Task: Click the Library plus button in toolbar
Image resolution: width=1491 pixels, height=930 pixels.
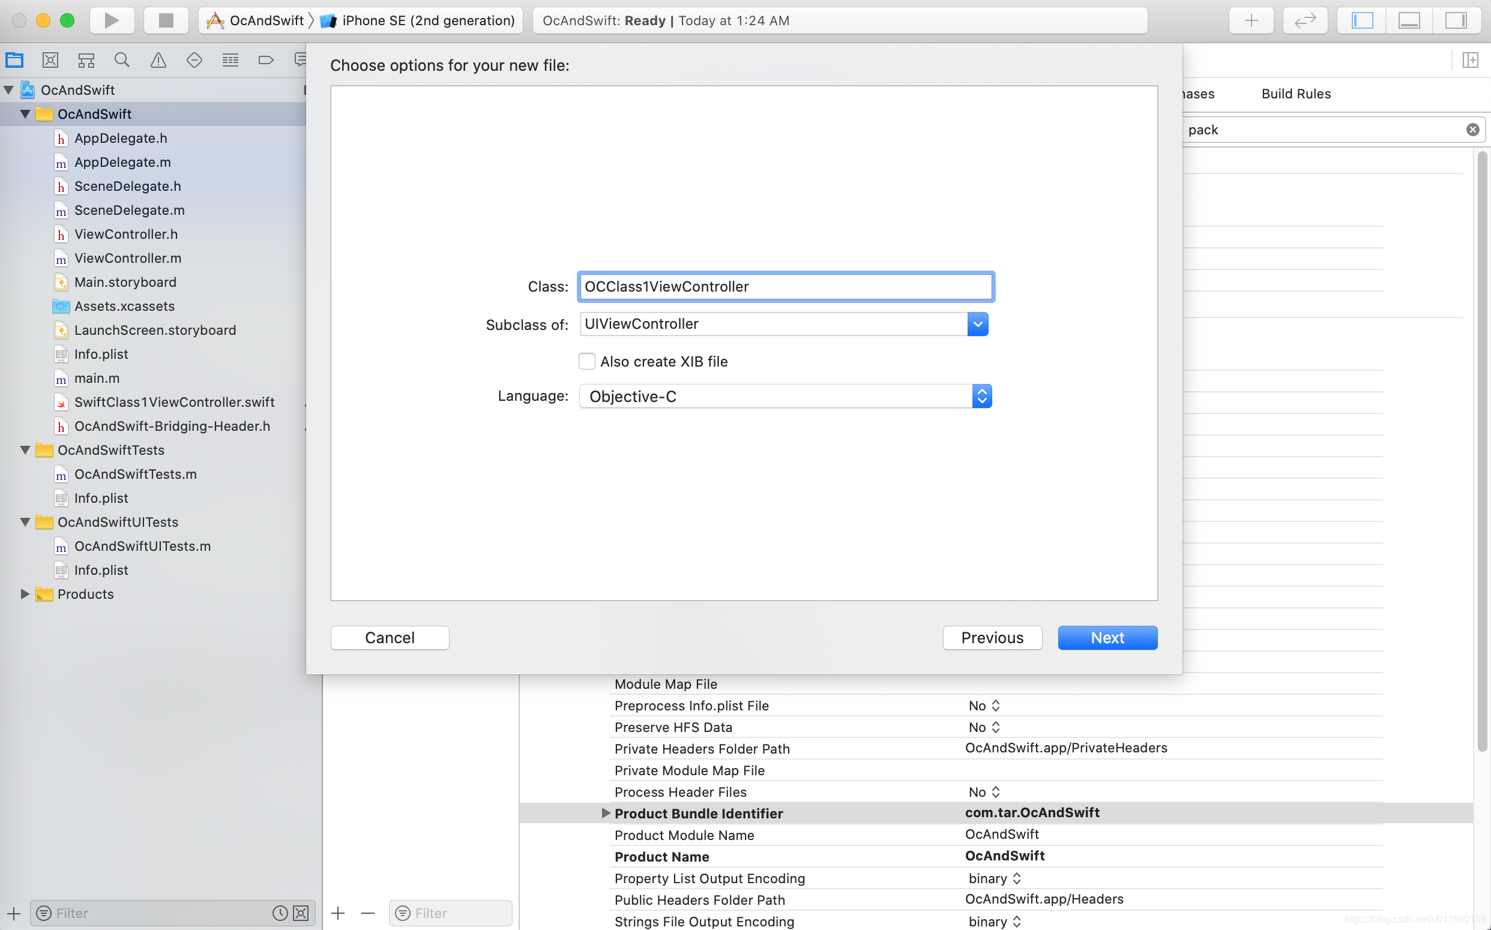Action: 1250,20
